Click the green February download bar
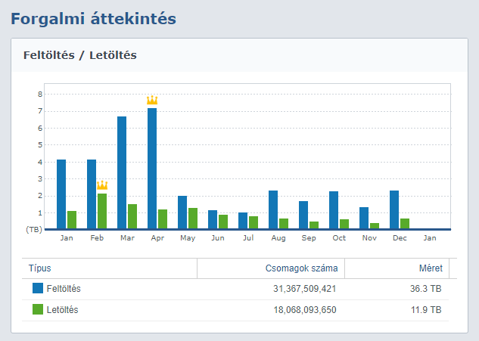 click(102, 211)
